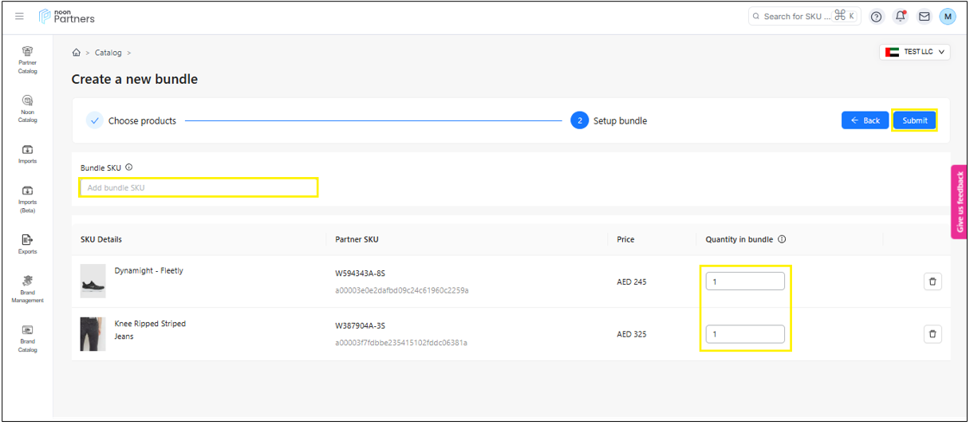This screenshot has height=425, width=970.
Task: Open Brand Management in sidebar
Action: pos(27,289)
